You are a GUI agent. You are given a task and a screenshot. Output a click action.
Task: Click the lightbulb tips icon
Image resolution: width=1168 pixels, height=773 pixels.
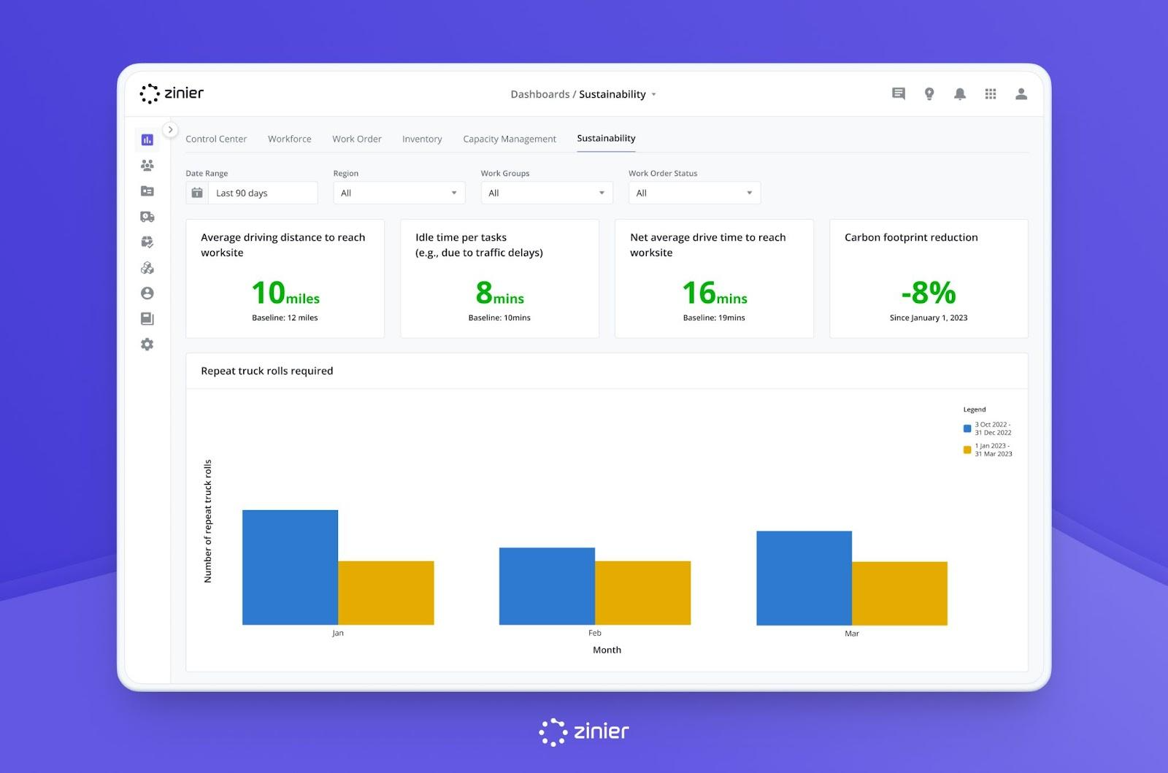(929, 93)
